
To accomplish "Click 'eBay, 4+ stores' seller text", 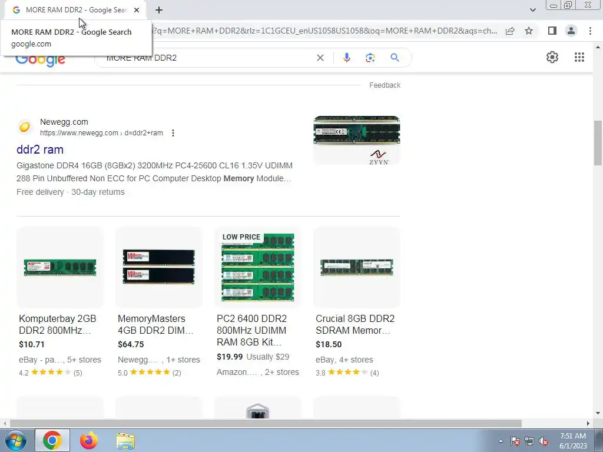I will click(x=344, y=360).
